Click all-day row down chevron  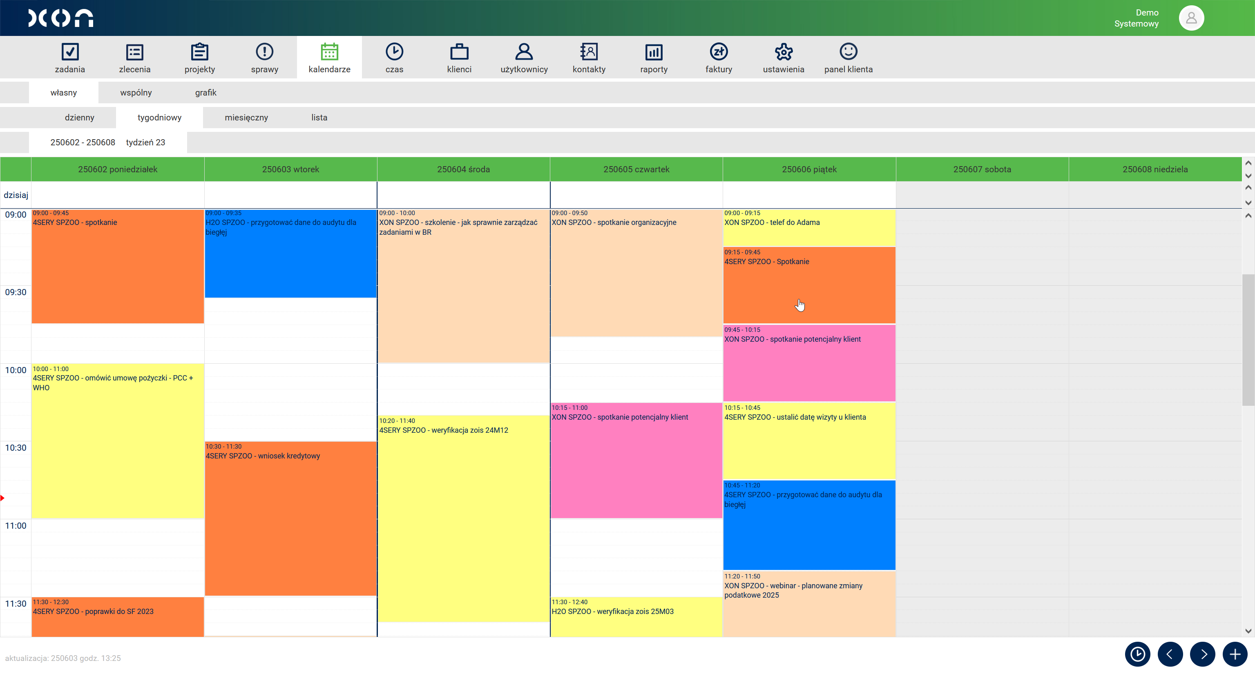click(x=1248, y=202)
